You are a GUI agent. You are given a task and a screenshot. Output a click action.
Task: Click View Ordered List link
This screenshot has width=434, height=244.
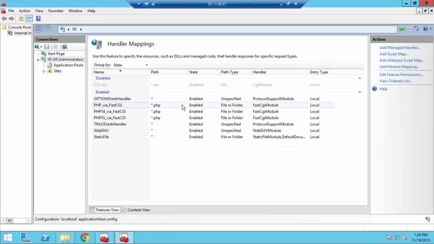(395, 81)
